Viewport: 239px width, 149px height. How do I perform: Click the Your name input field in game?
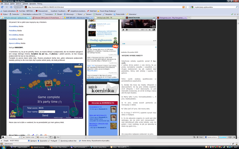(x=47, y=111)
